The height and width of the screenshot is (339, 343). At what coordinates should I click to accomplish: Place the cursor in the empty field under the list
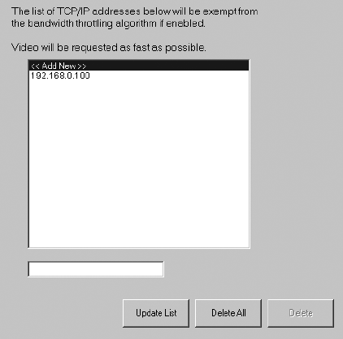pos(96,269)
